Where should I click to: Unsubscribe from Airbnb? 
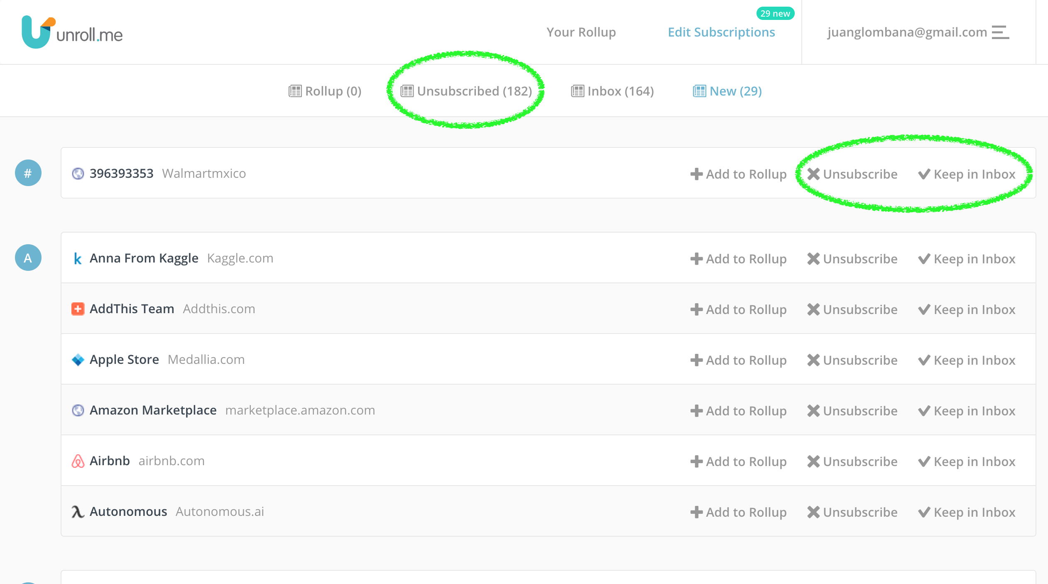(x=852, y=461)
